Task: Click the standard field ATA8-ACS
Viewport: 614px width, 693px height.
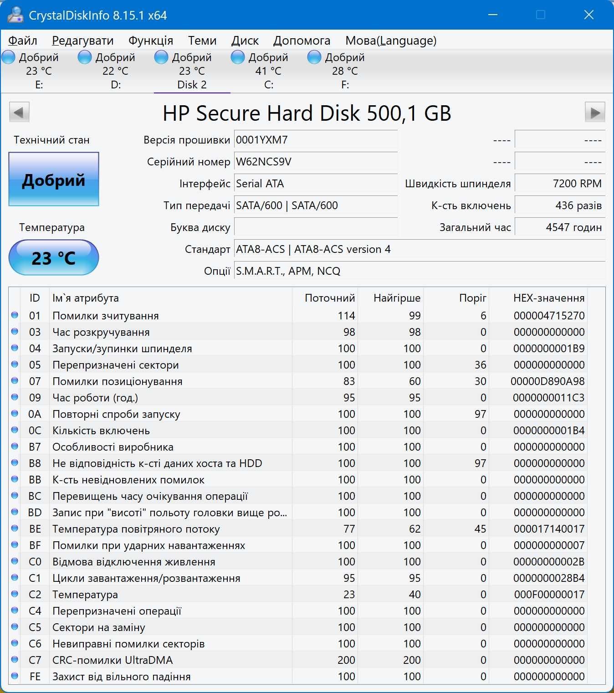Action: pos(420,249)
